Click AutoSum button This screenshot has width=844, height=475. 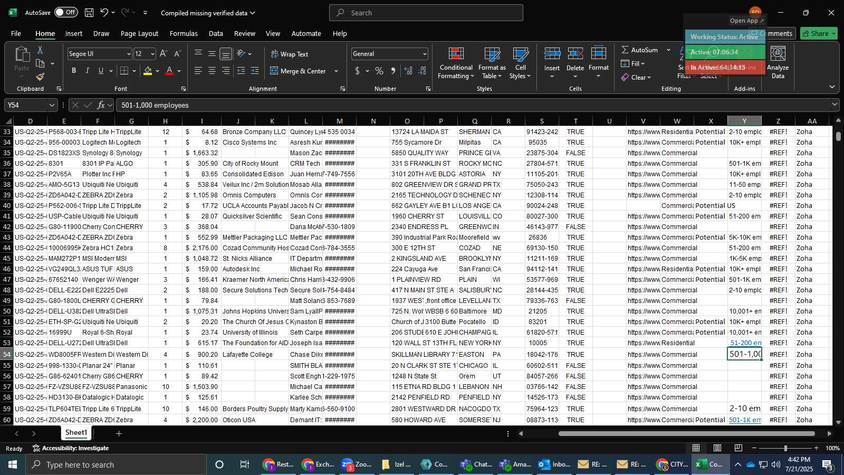639,50
